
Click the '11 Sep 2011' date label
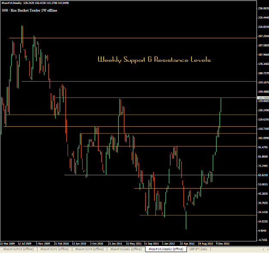coord(152,244)
